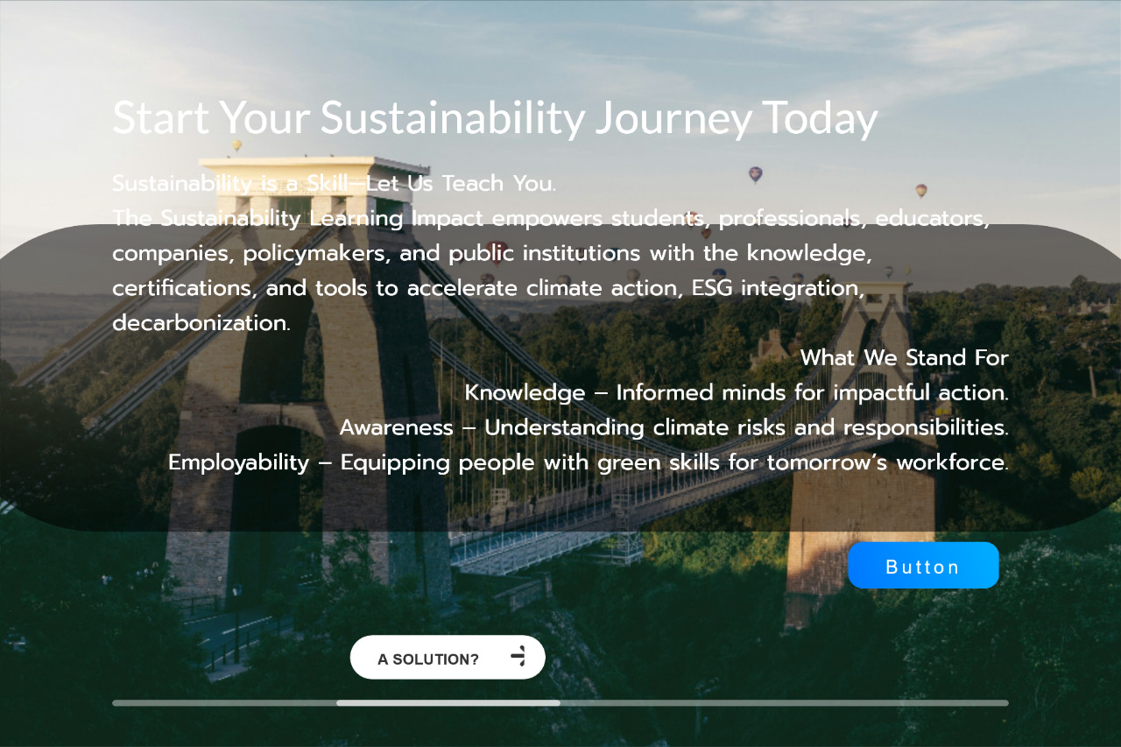Jump to the first segment of the slide progress bar
1121x747 pixels.
(x=224, y=702)
